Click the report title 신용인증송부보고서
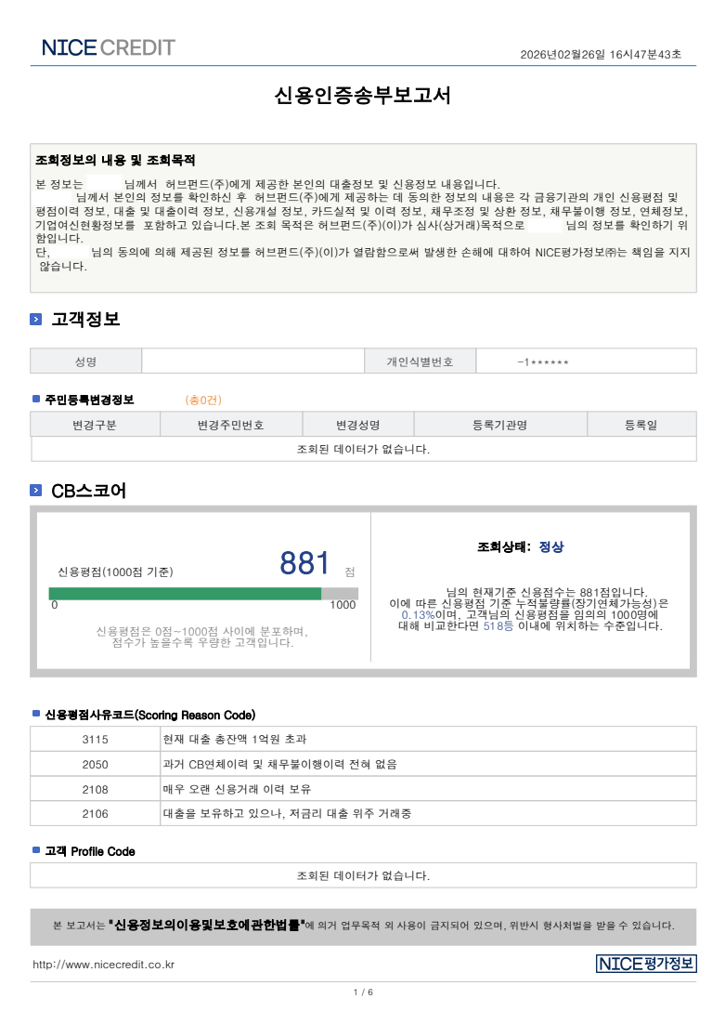The height and width of the screenshot is (1025, 725). [x=363, y=96]
